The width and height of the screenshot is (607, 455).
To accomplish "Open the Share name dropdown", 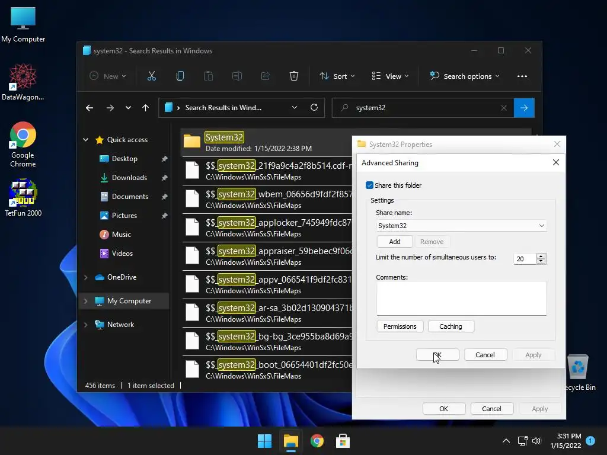I will click(542, 226).
